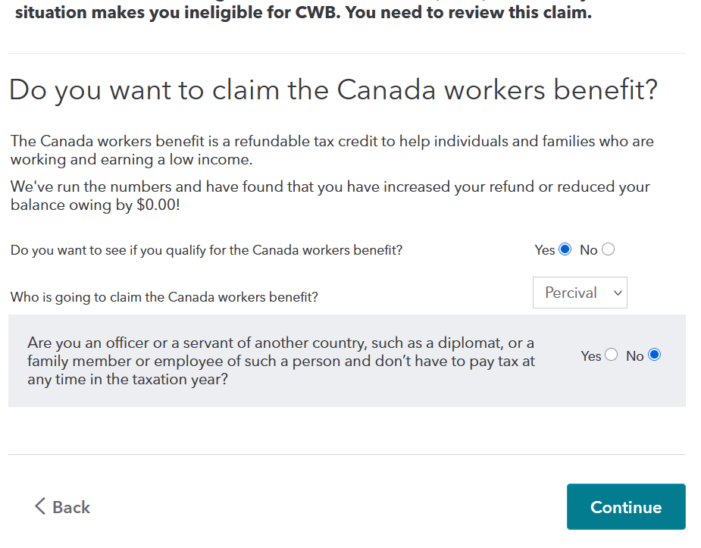Click the refundable tax credit description paragraph
This screenshot has width=701, height=548.
point(331,150)
